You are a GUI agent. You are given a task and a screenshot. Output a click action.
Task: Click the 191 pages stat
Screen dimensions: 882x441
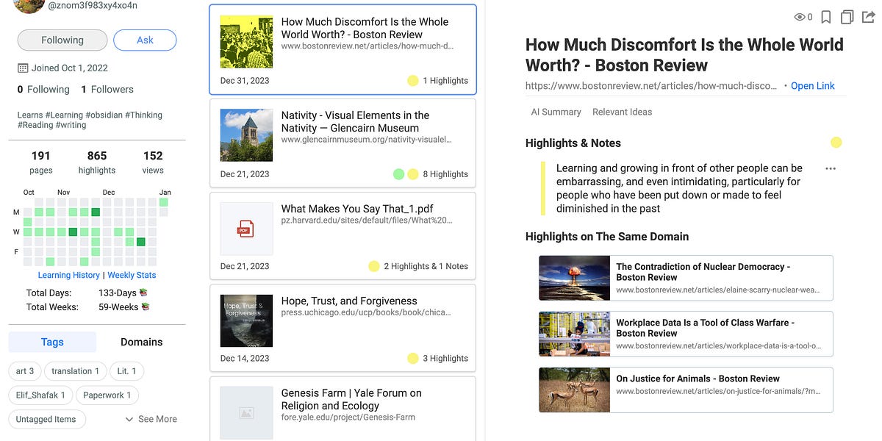(41, 162)
